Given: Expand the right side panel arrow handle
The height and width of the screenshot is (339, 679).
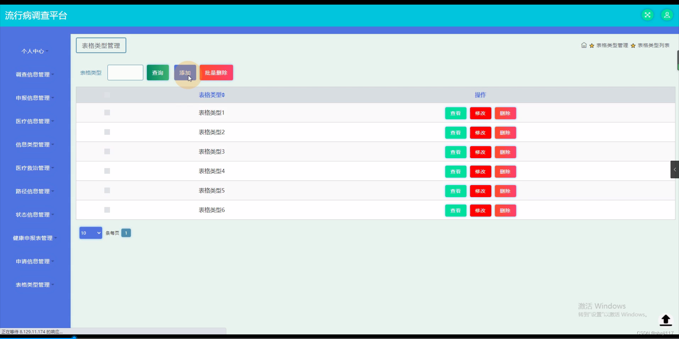Looking at the screenshot, I should [675, 169].
